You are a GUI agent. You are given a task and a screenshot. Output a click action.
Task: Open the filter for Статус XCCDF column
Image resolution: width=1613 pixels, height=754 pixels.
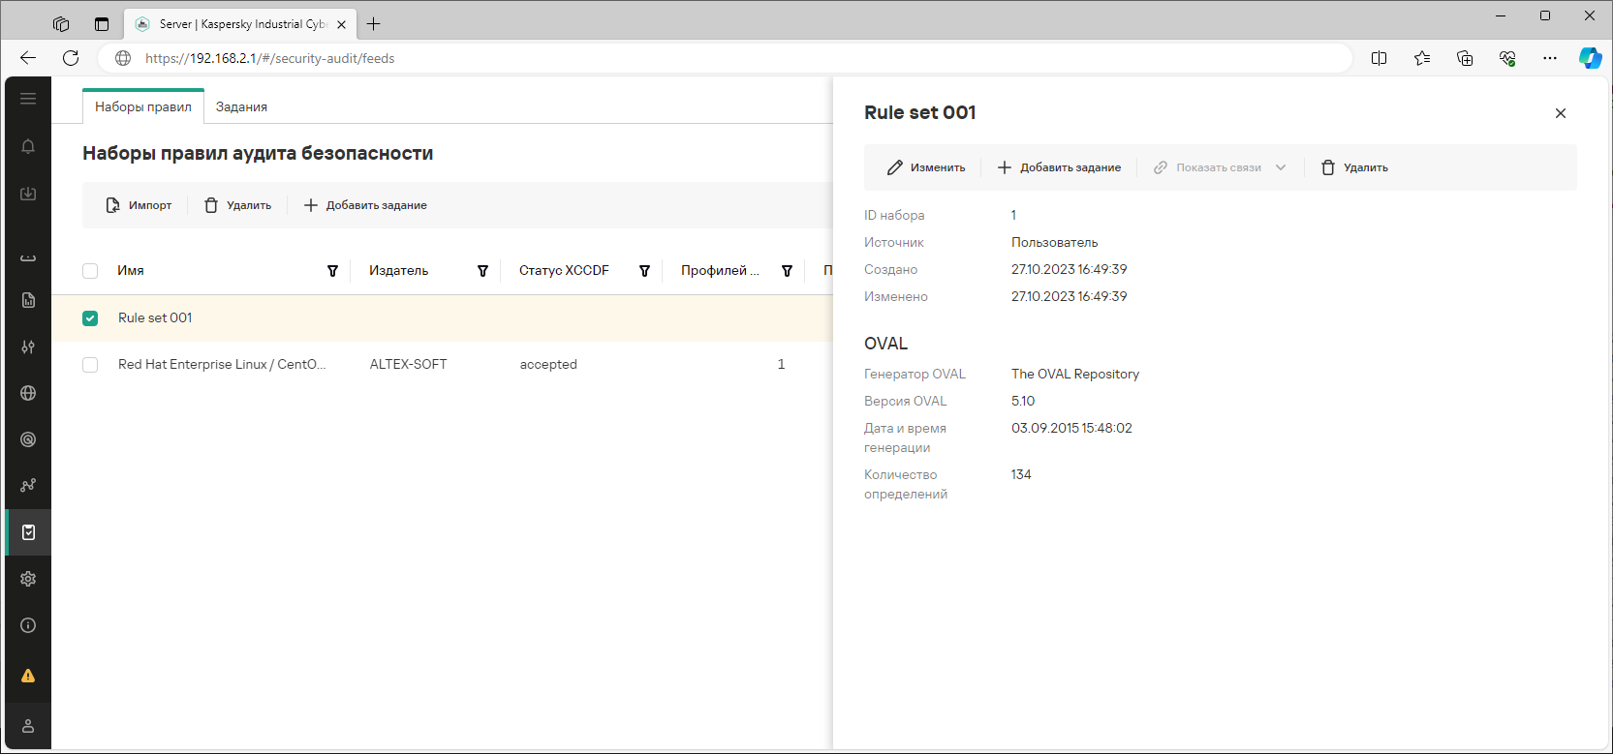644,271
